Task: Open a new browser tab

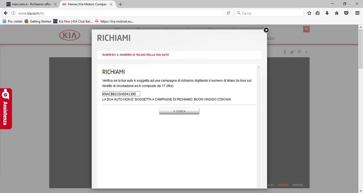Action: point(120,4)
